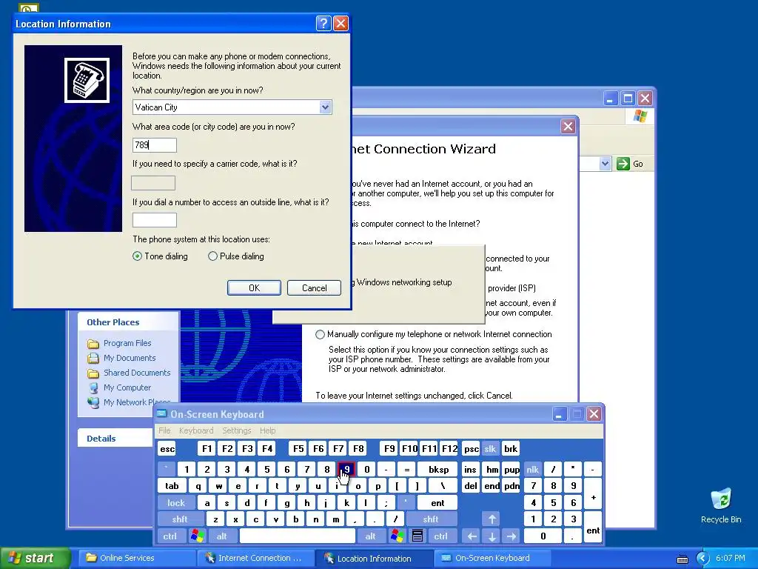The height and width of the screenshot is (569, 758).
Task: Click the letter ent key beside the quote key
Action: click(437, 503)
